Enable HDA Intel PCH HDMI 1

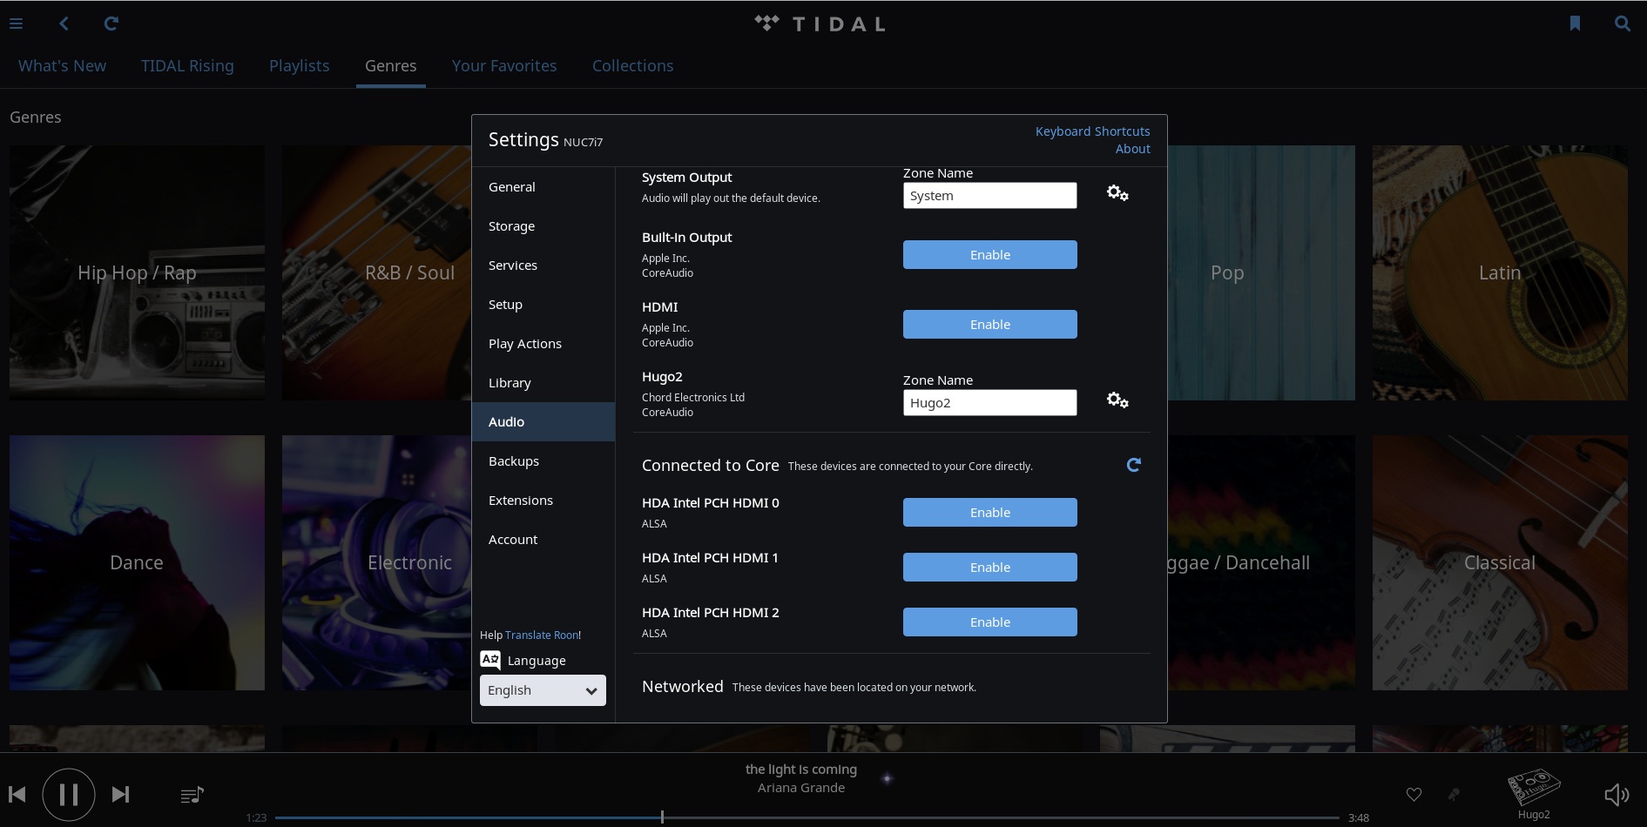[x=990, y=568]
